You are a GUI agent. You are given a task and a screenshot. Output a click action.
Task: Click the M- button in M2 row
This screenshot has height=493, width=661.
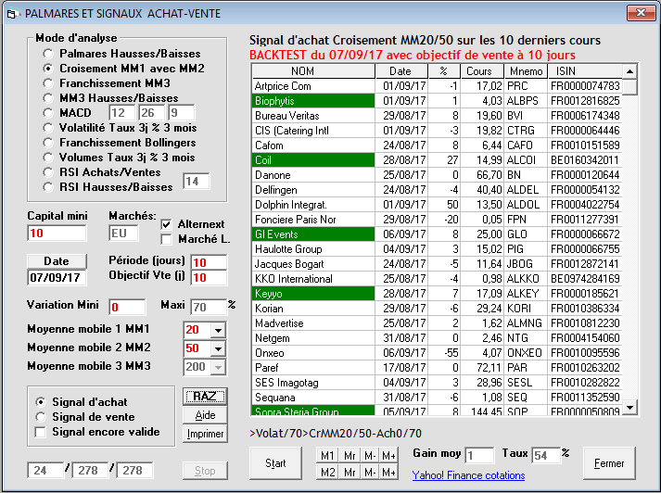point(370,473)
